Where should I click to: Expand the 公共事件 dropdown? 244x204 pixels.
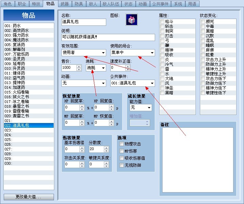click(133, 83)
